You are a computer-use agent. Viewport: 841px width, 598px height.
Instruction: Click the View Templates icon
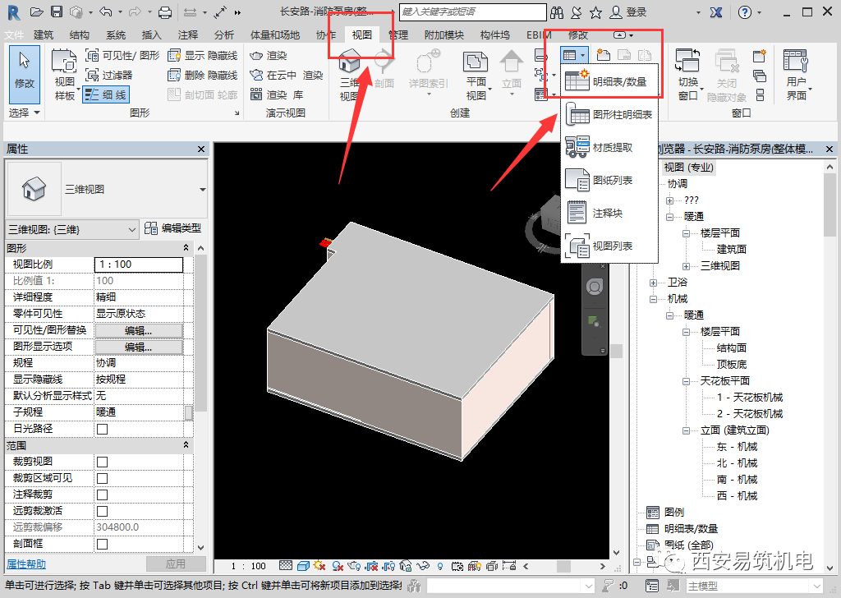(x=64, y=72)
